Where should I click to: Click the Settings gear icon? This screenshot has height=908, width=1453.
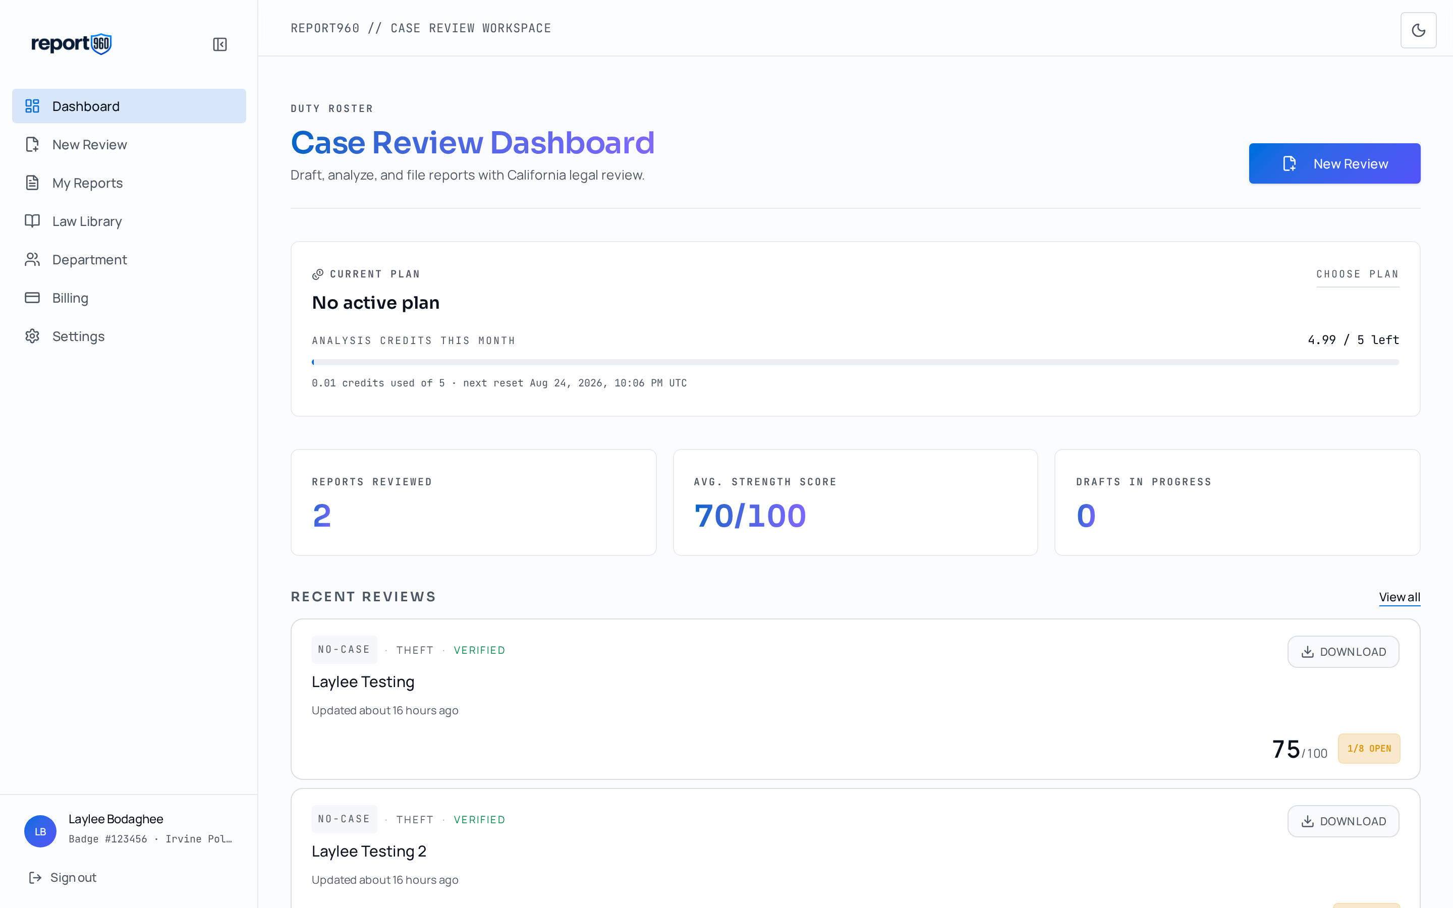32,336
